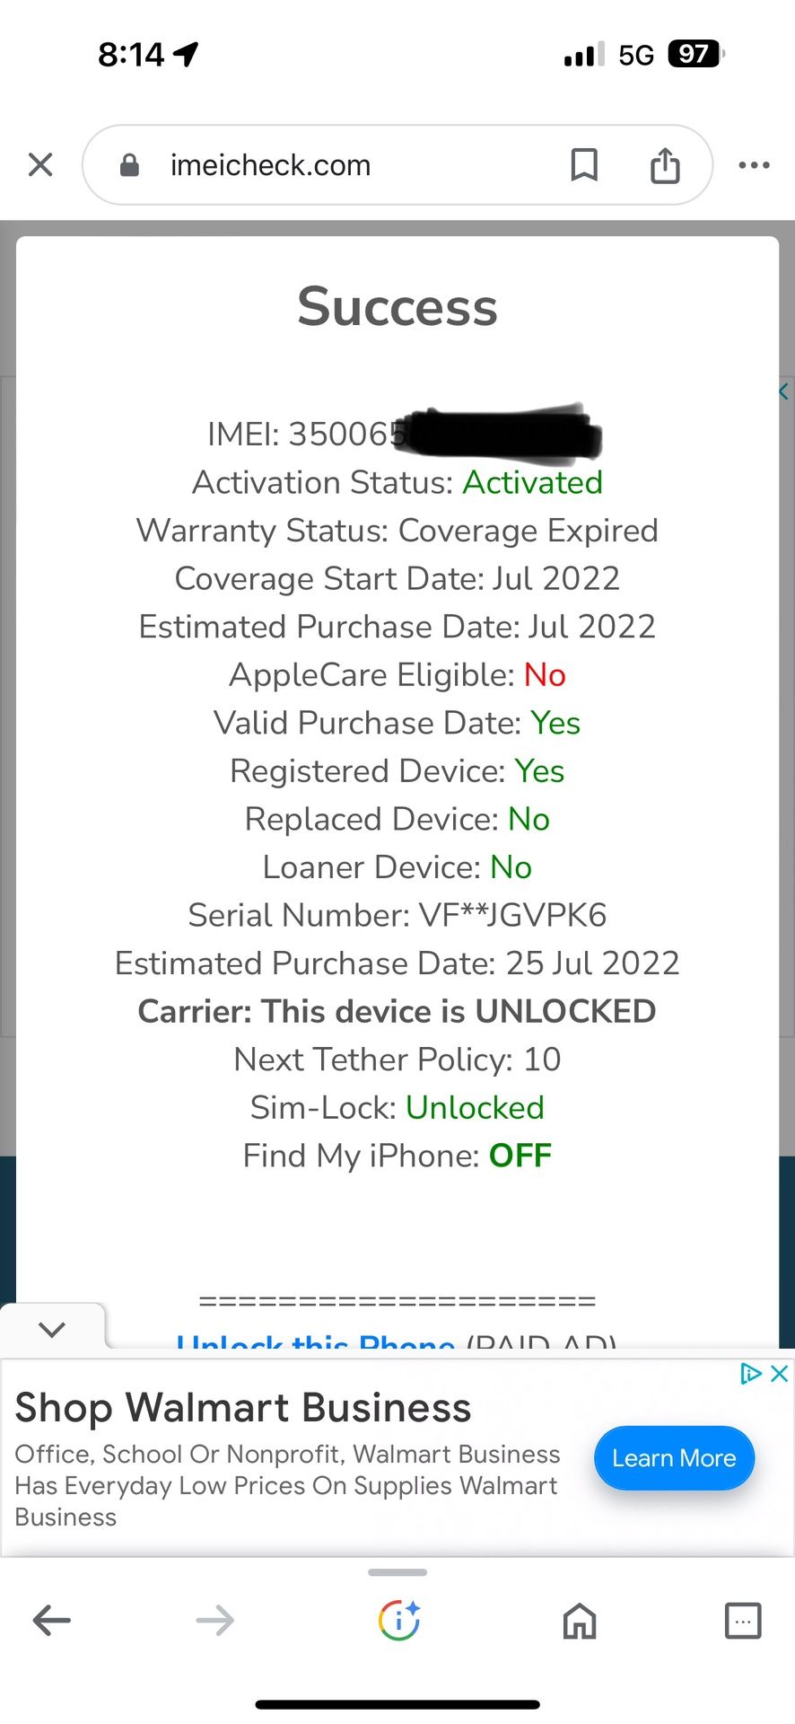
Task: Tap the AdChoices triangle icon
Action: pyautogui.click(x=750, y=1374)
